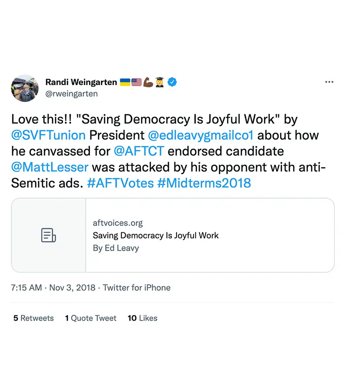Open the three-dot more options menu

click(329, 82)
